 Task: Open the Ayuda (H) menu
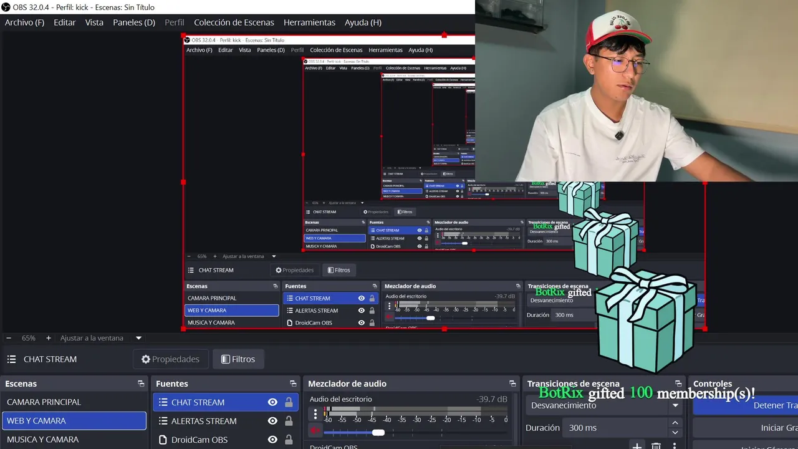pyautogui.click(x=363, y=22)
